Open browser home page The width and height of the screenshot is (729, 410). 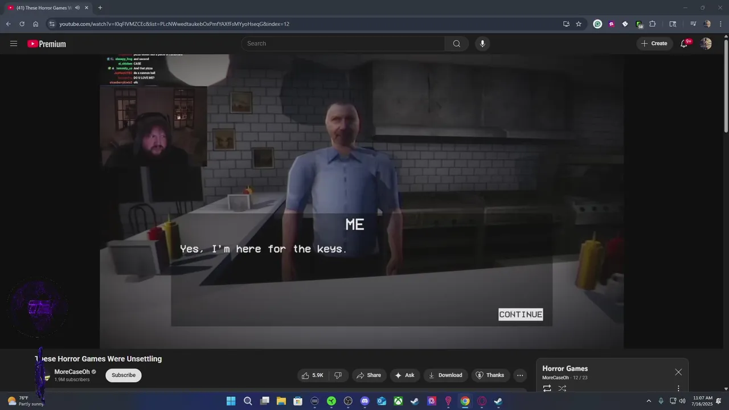[x=35, y=24]
